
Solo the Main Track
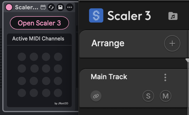(x=148, y=96)
